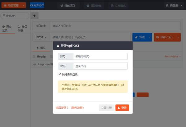
Task: Click the Response code icon
Action: [x=34, y=64]
